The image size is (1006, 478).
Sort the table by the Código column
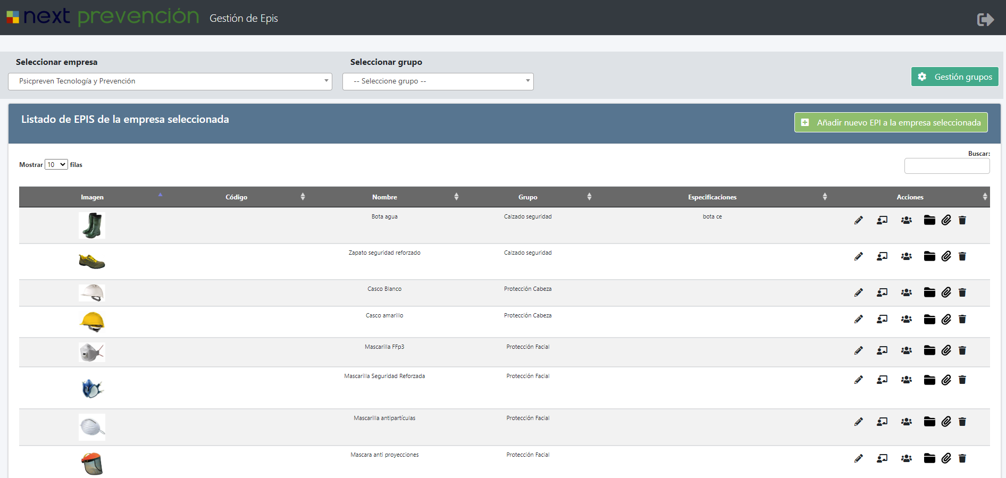click(x=237, y=197)
